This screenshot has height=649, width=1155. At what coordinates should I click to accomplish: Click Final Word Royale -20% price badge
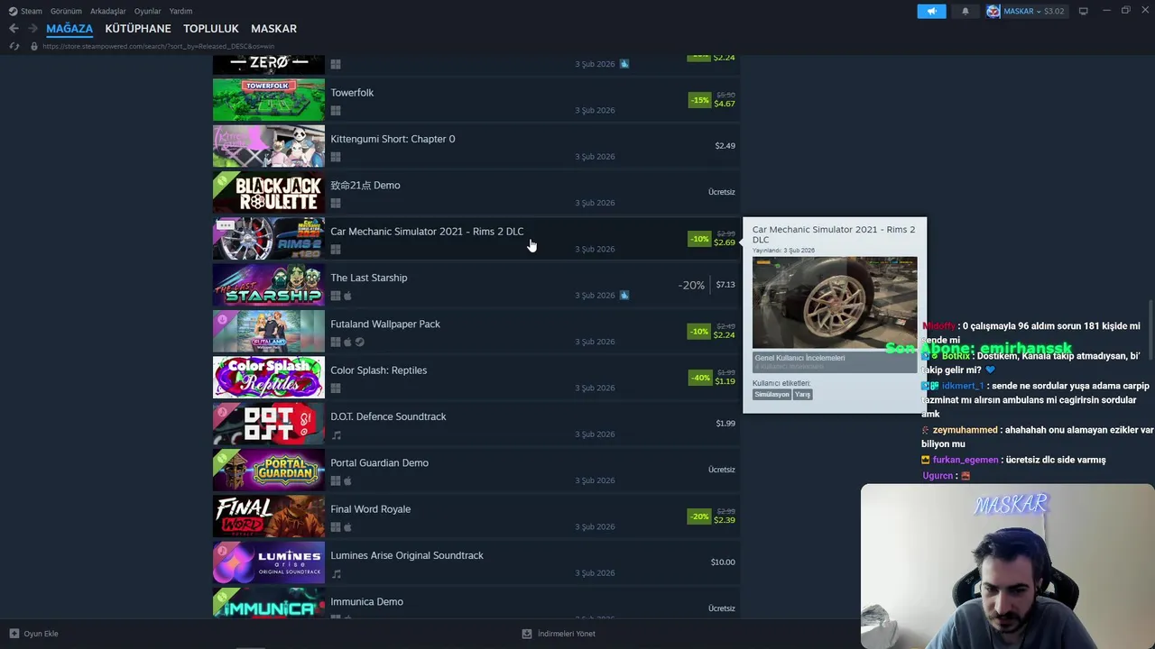pos(699,516)
